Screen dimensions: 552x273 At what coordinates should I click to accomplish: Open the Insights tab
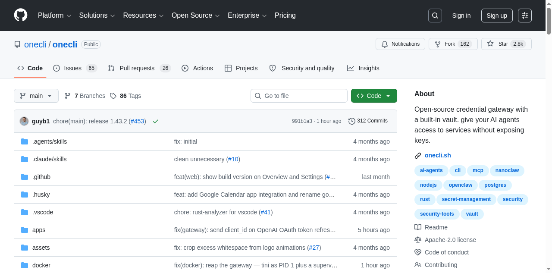(x=363, y=68)
